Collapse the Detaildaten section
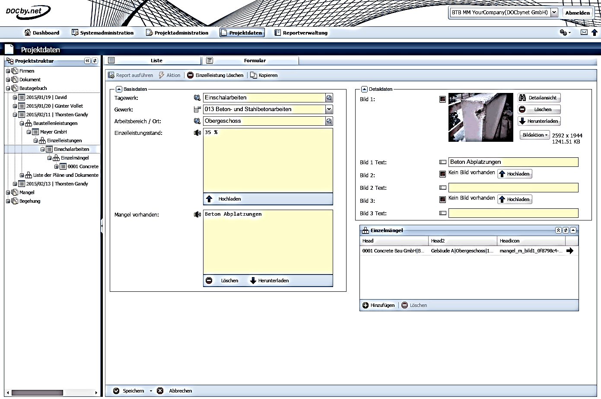 [364, 89]
